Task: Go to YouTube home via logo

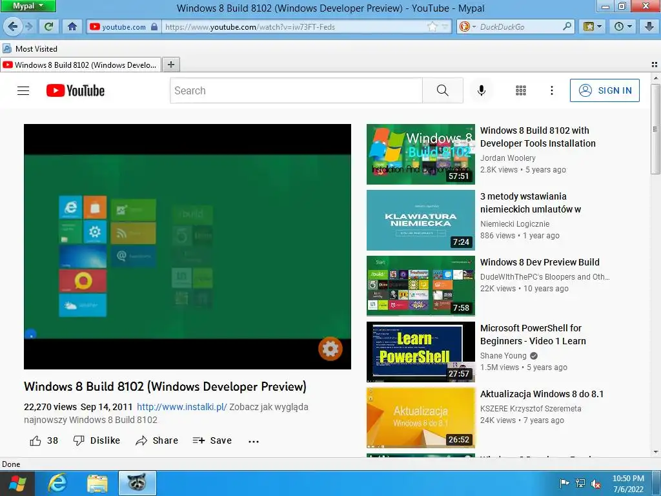Action: [76, 90]
